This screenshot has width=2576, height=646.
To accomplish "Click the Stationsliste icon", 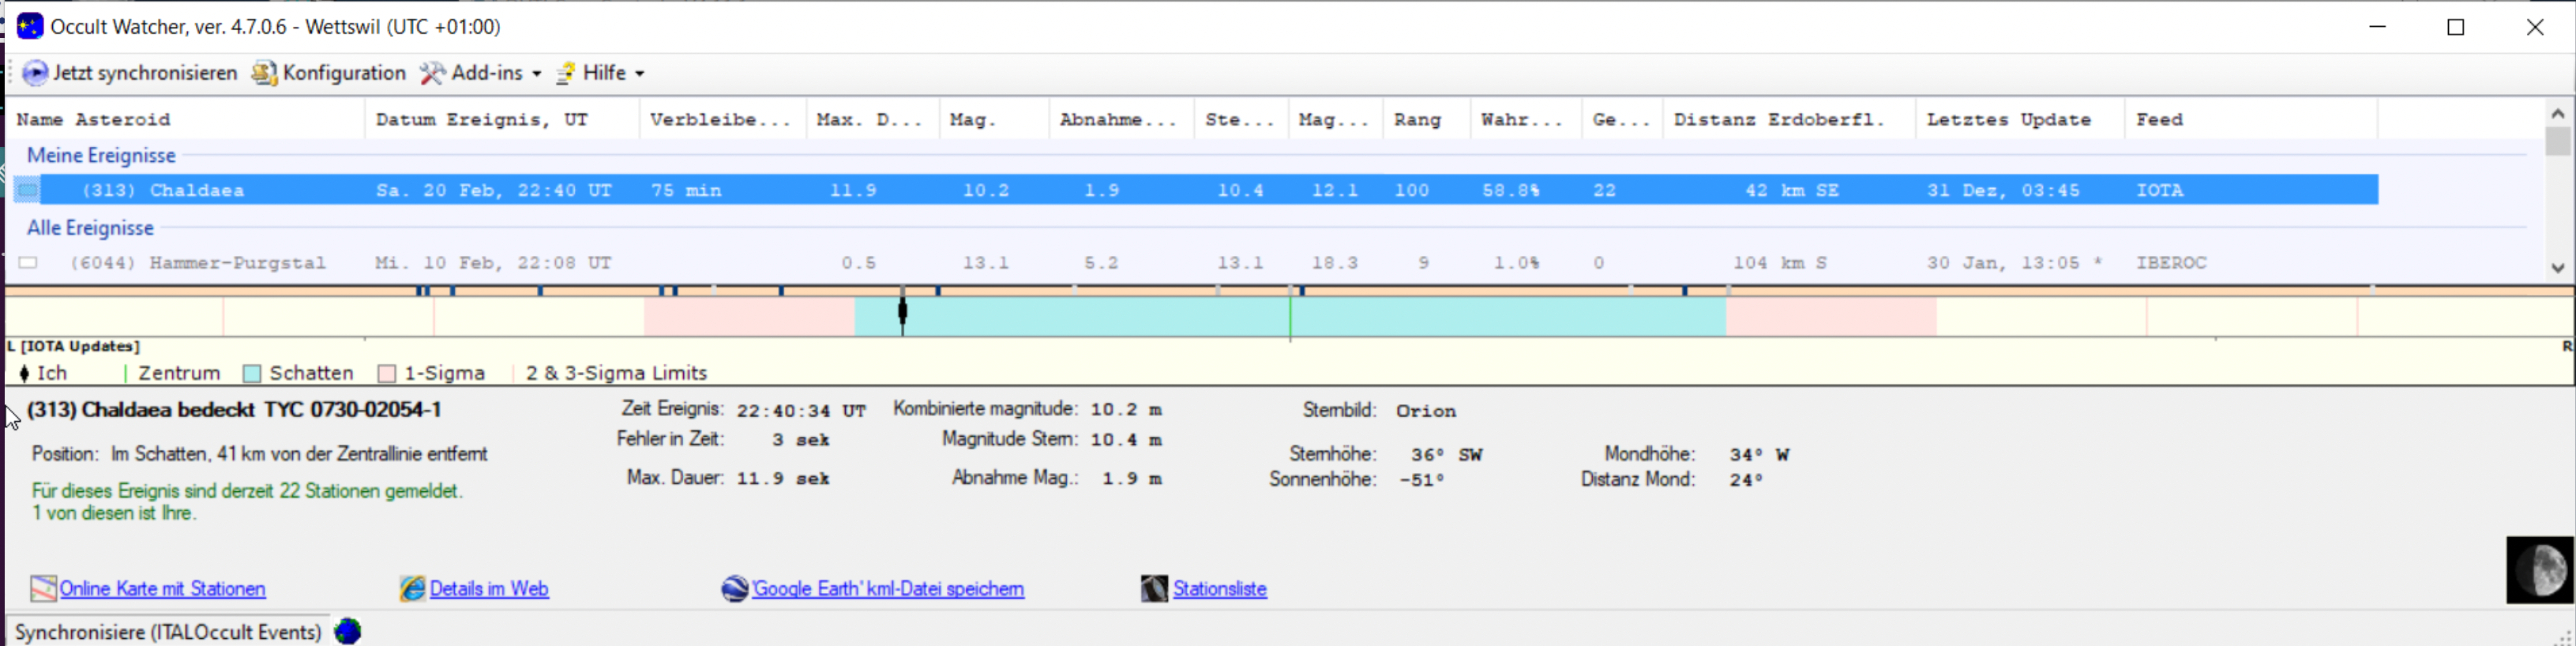I will [x=1154, y=589].
